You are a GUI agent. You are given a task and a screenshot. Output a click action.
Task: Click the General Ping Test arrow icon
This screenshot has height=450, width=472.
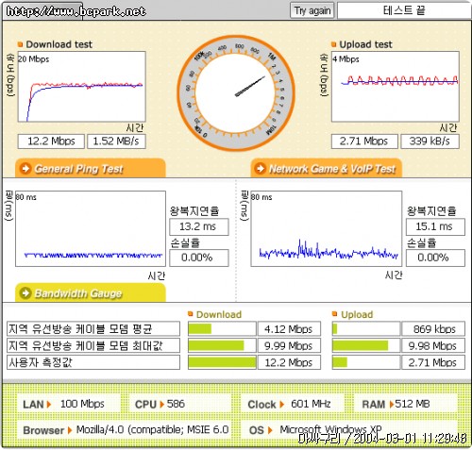[25, 169]
